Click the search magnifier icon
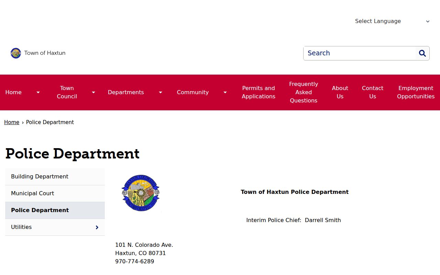 (422, 53)
